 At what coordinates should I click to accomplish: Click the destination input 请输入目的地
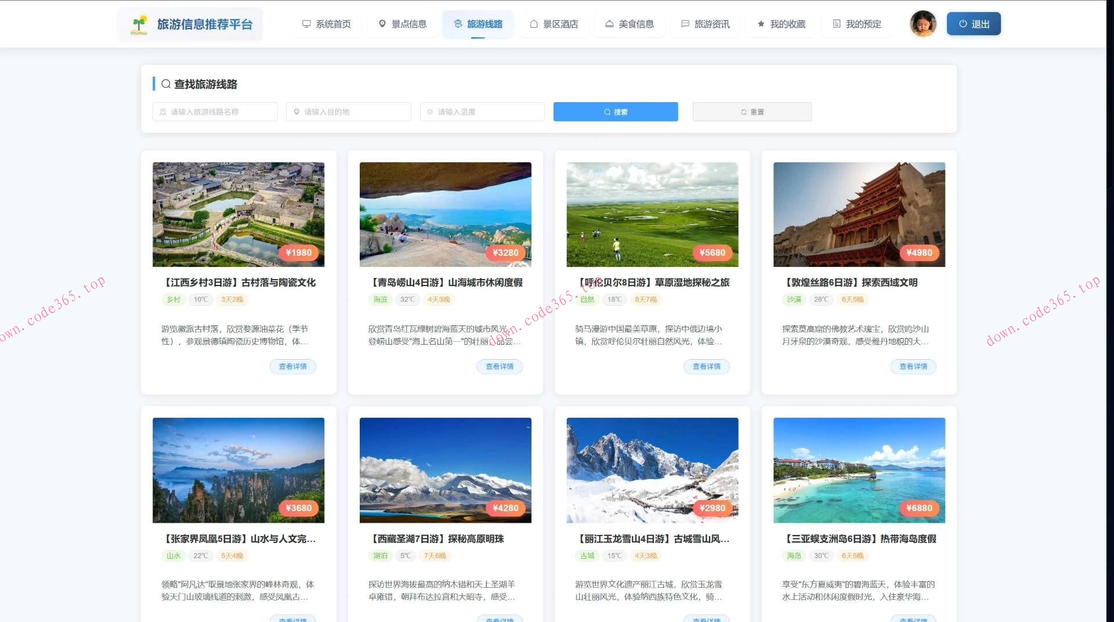click(x=348, y=111)
